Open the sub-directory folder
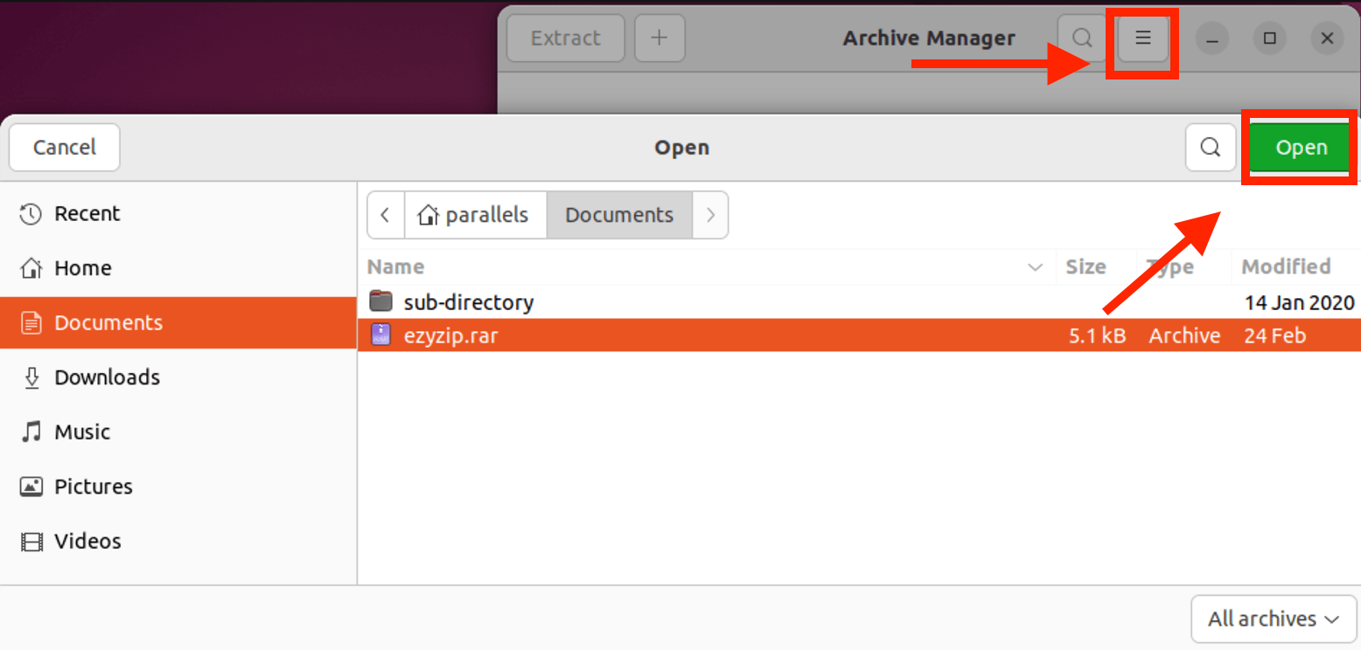1361x650 pixels. coord(468,301)
